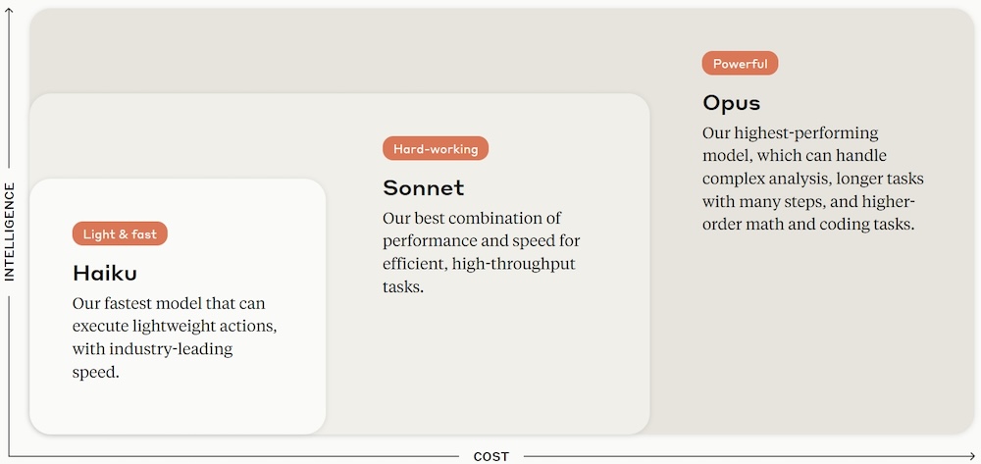
Task: Click the vertical axis line below INTELLIGENCE
Action: [x=10, y=373]
